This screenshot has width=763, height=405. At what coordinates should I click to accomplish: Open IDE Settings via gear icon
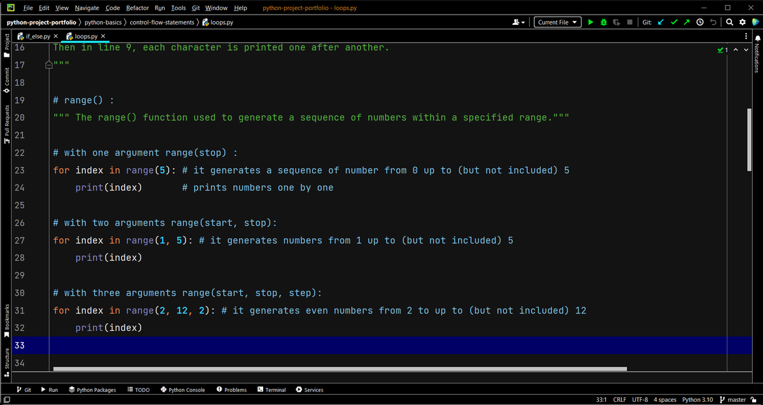click(742, 22)
